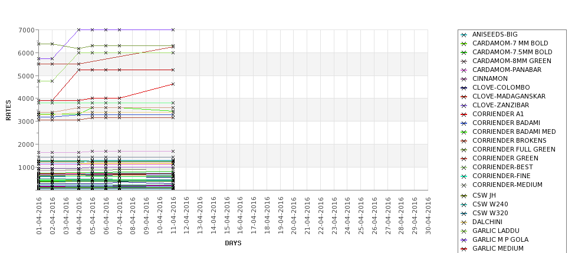Click the 25-04-2016 date axis label
This screenshot has height=253, width=575.
(x=361, y=215)
